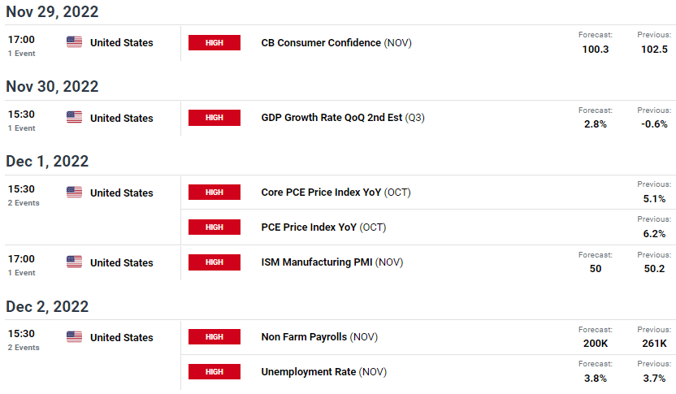Click HIGH badge next to Core PCE Price Index

point(214,193)
